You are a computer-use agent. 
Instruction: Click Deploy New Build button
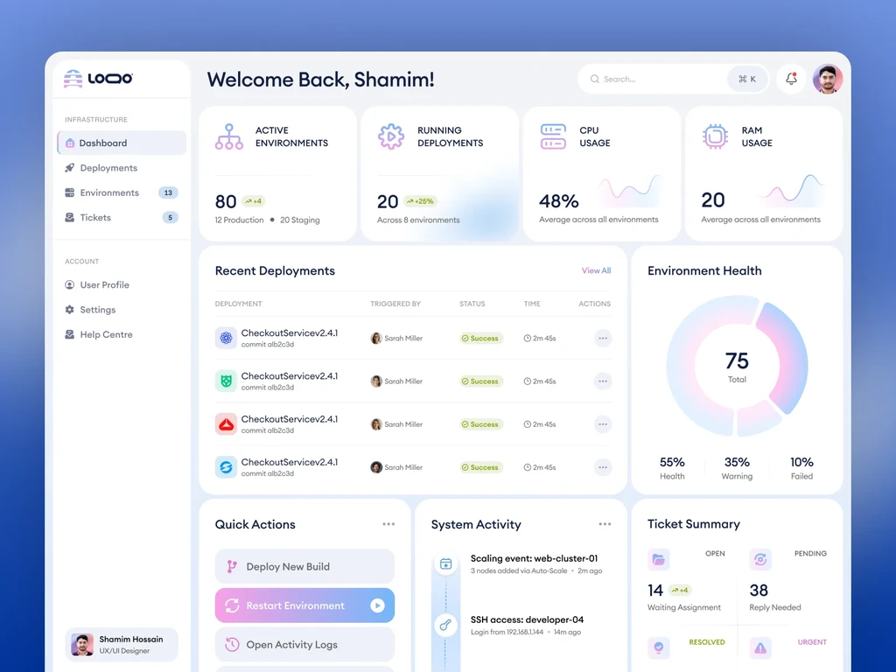(304, 566)
